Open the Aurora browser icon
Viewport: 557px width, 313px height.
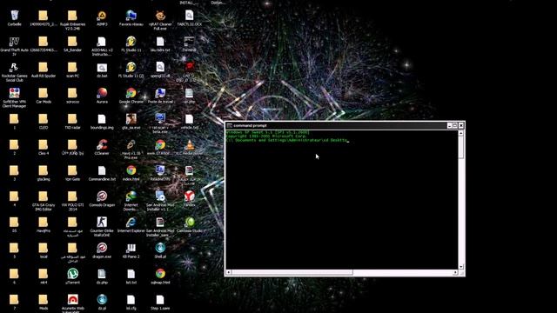(102, 93)
